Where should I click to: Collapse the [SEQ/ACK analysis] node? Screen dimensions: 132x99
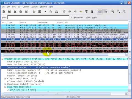pos(5,87)
